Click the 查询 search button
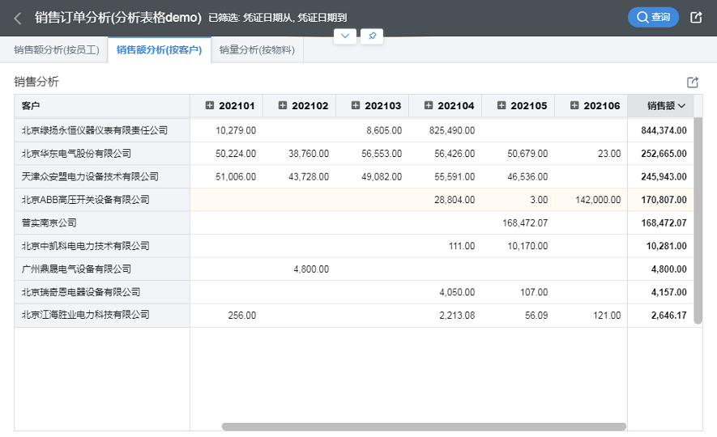The image size is (717, 437). tap(653, 17)
